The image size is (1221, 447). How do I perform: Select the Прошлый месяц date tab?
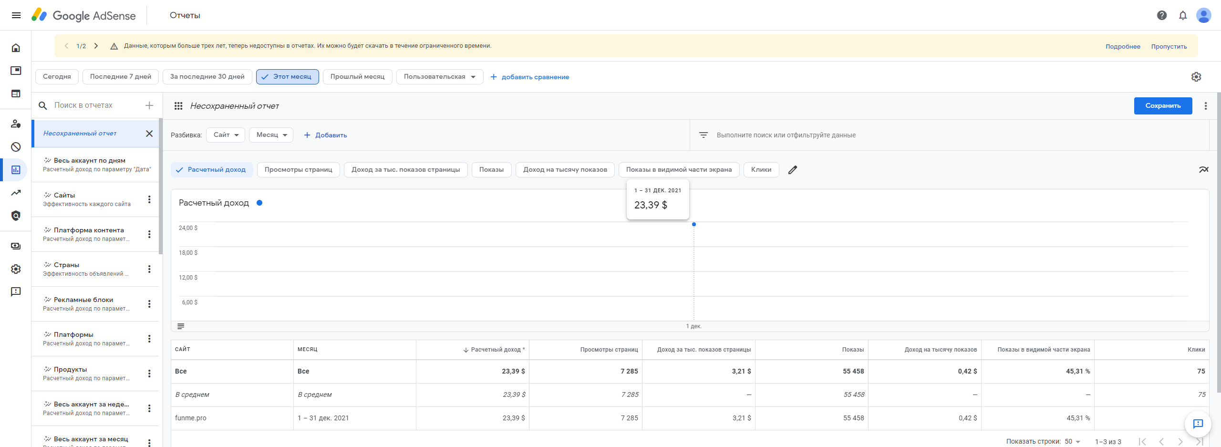click(357, 77)
